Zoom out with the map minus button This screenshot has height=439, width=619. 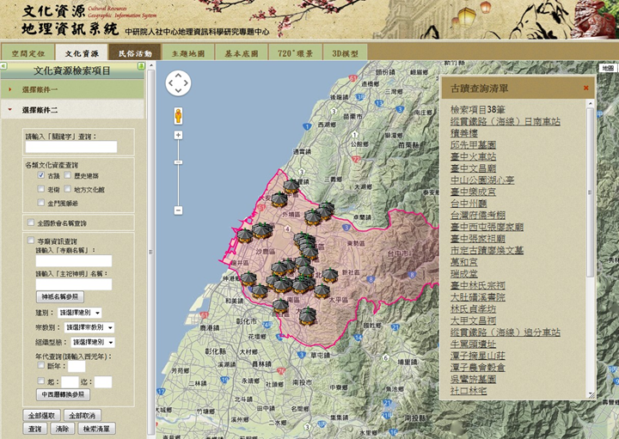pos(178,210)
